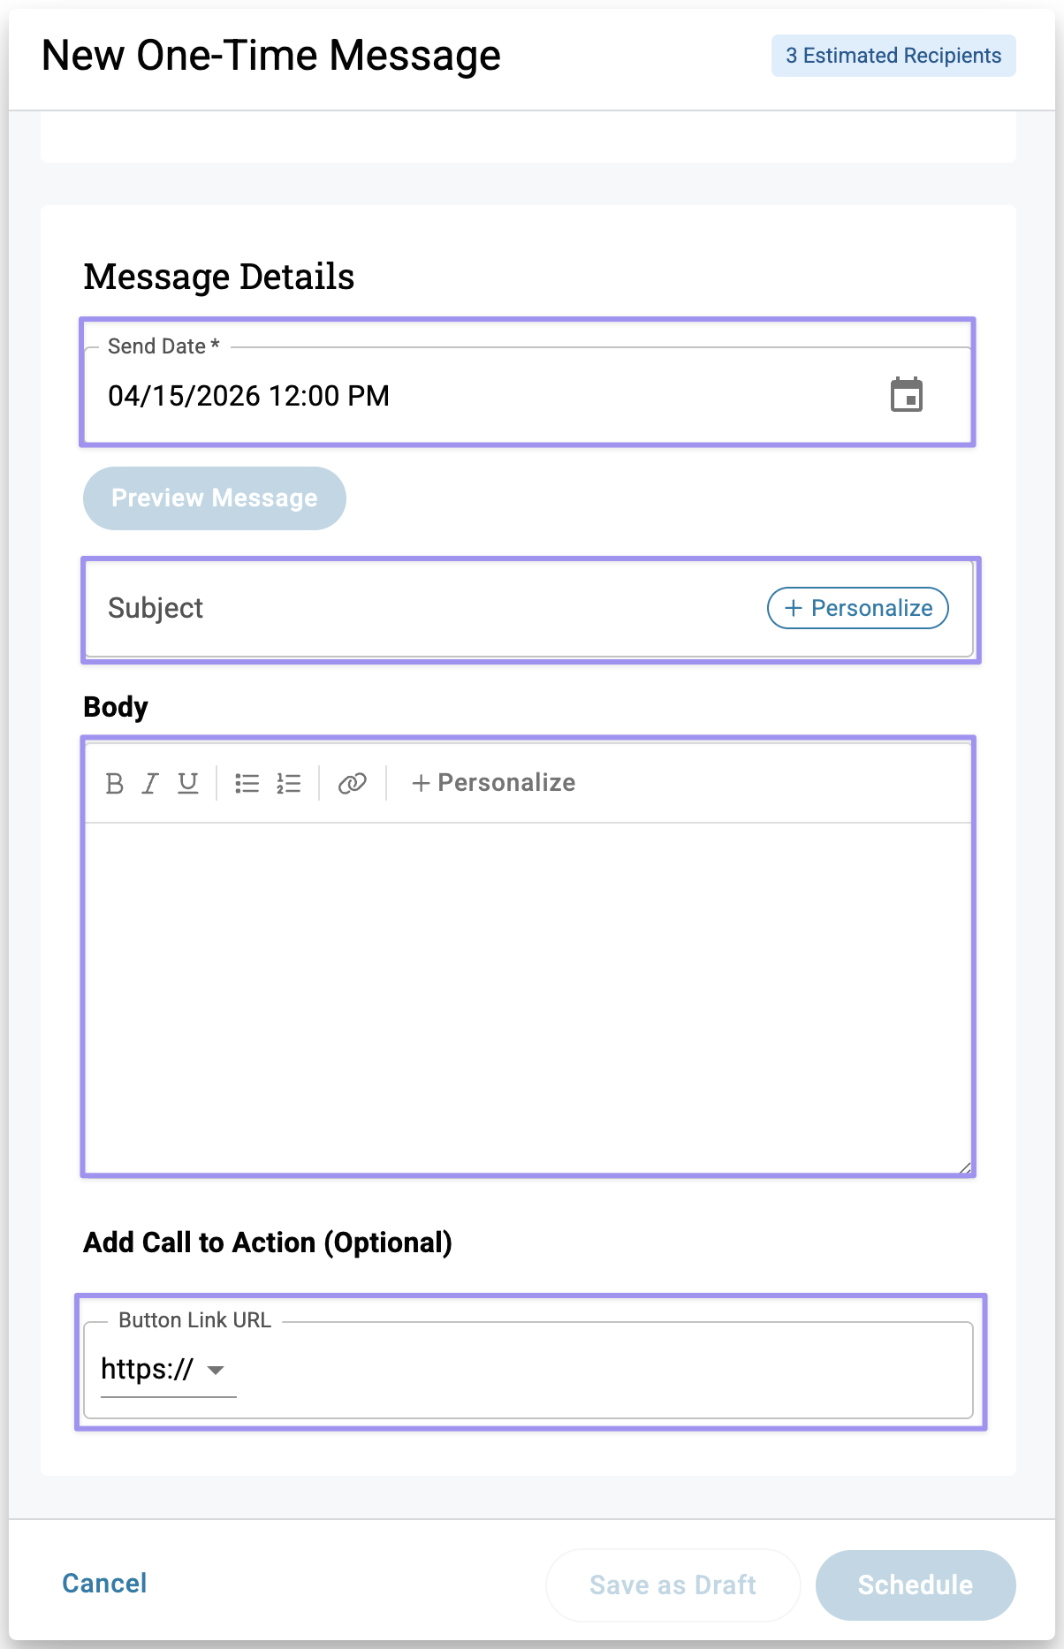Click Save as Draft
The image size is (1064, 1649).
point(673,1584)
